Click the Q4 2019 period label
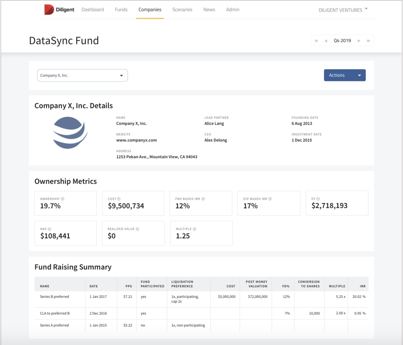403x345 pixels. click(x=342, y=41)
